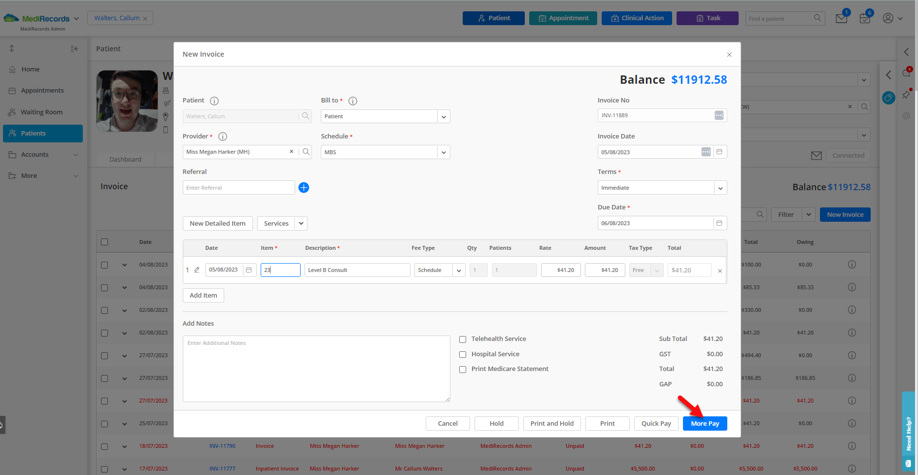Toggle the select-all invoices checkbox
Image resolution: width=918 pixels, height=475 pixels.
pyautogui.click(x=104, y=242)
